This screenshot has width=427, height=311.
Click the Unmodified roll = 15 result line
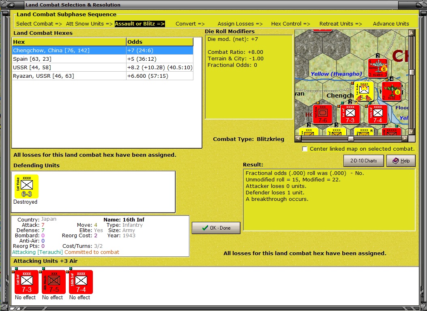(293, 179)
